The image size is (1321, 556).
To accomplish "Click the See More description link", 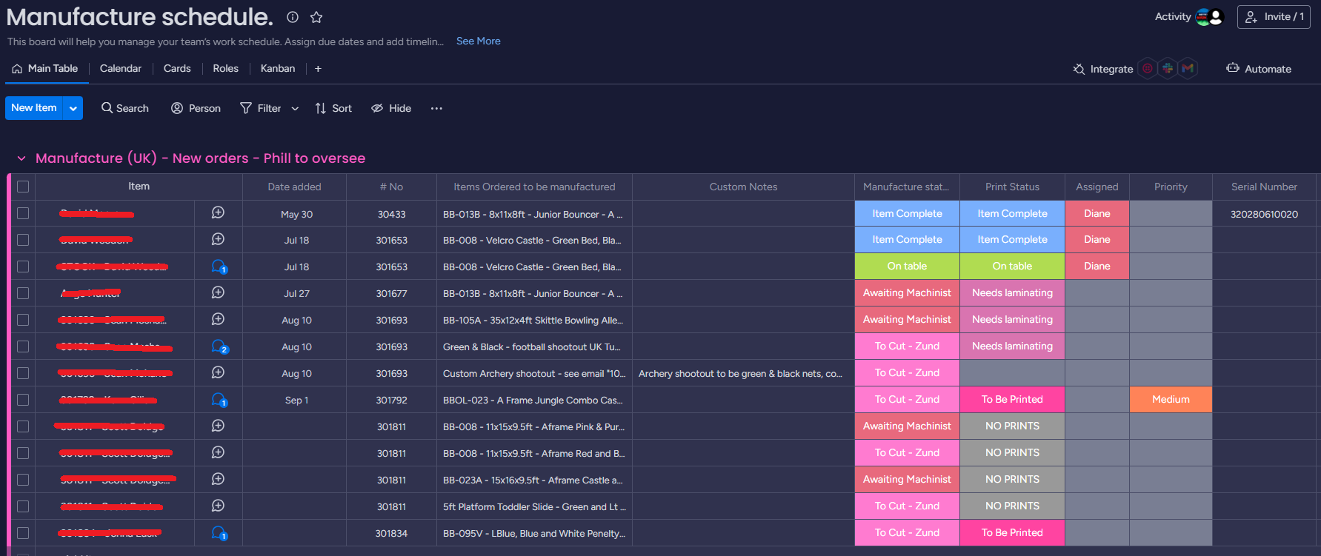I will click(x=478, y=41).
